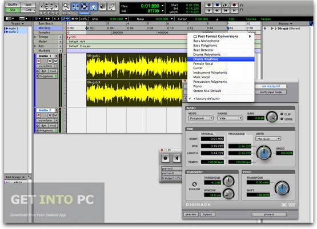Click the blue Transpose knob in Pitch section

pyautogui.click(x=282, y=188)
